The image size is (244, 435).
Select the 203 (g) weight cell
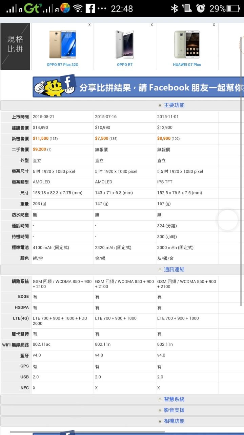click(x=39, y=204)
